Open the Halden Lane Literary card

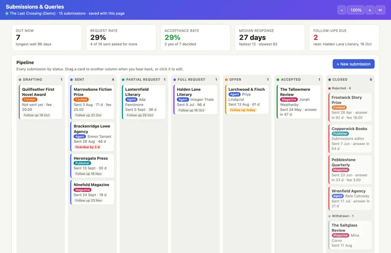(x=195, y=99)
